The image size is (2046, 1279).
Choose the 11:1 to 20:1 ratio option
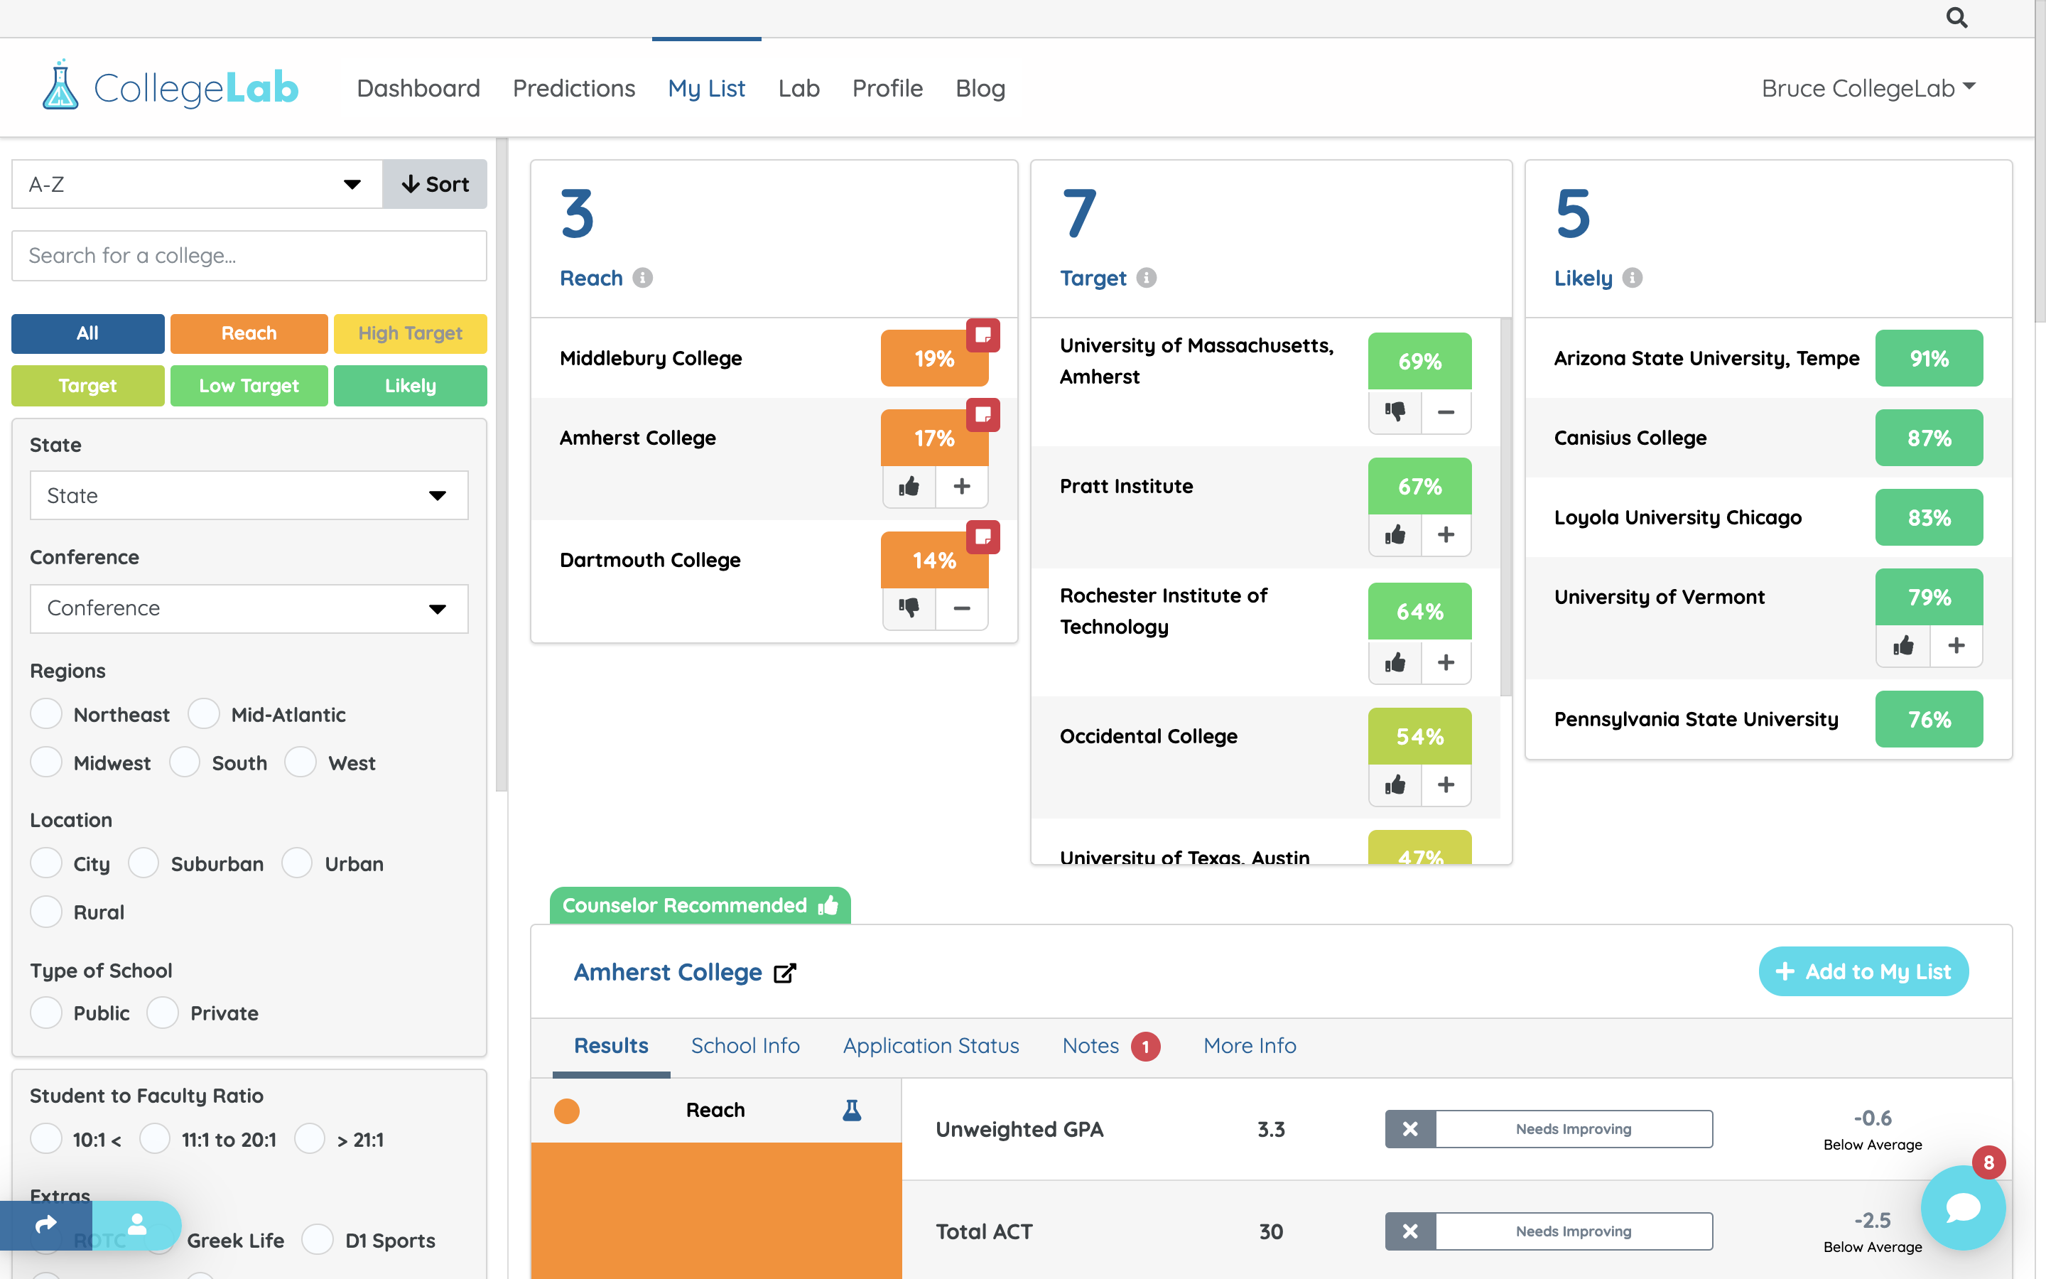(x=154, y=1140)
